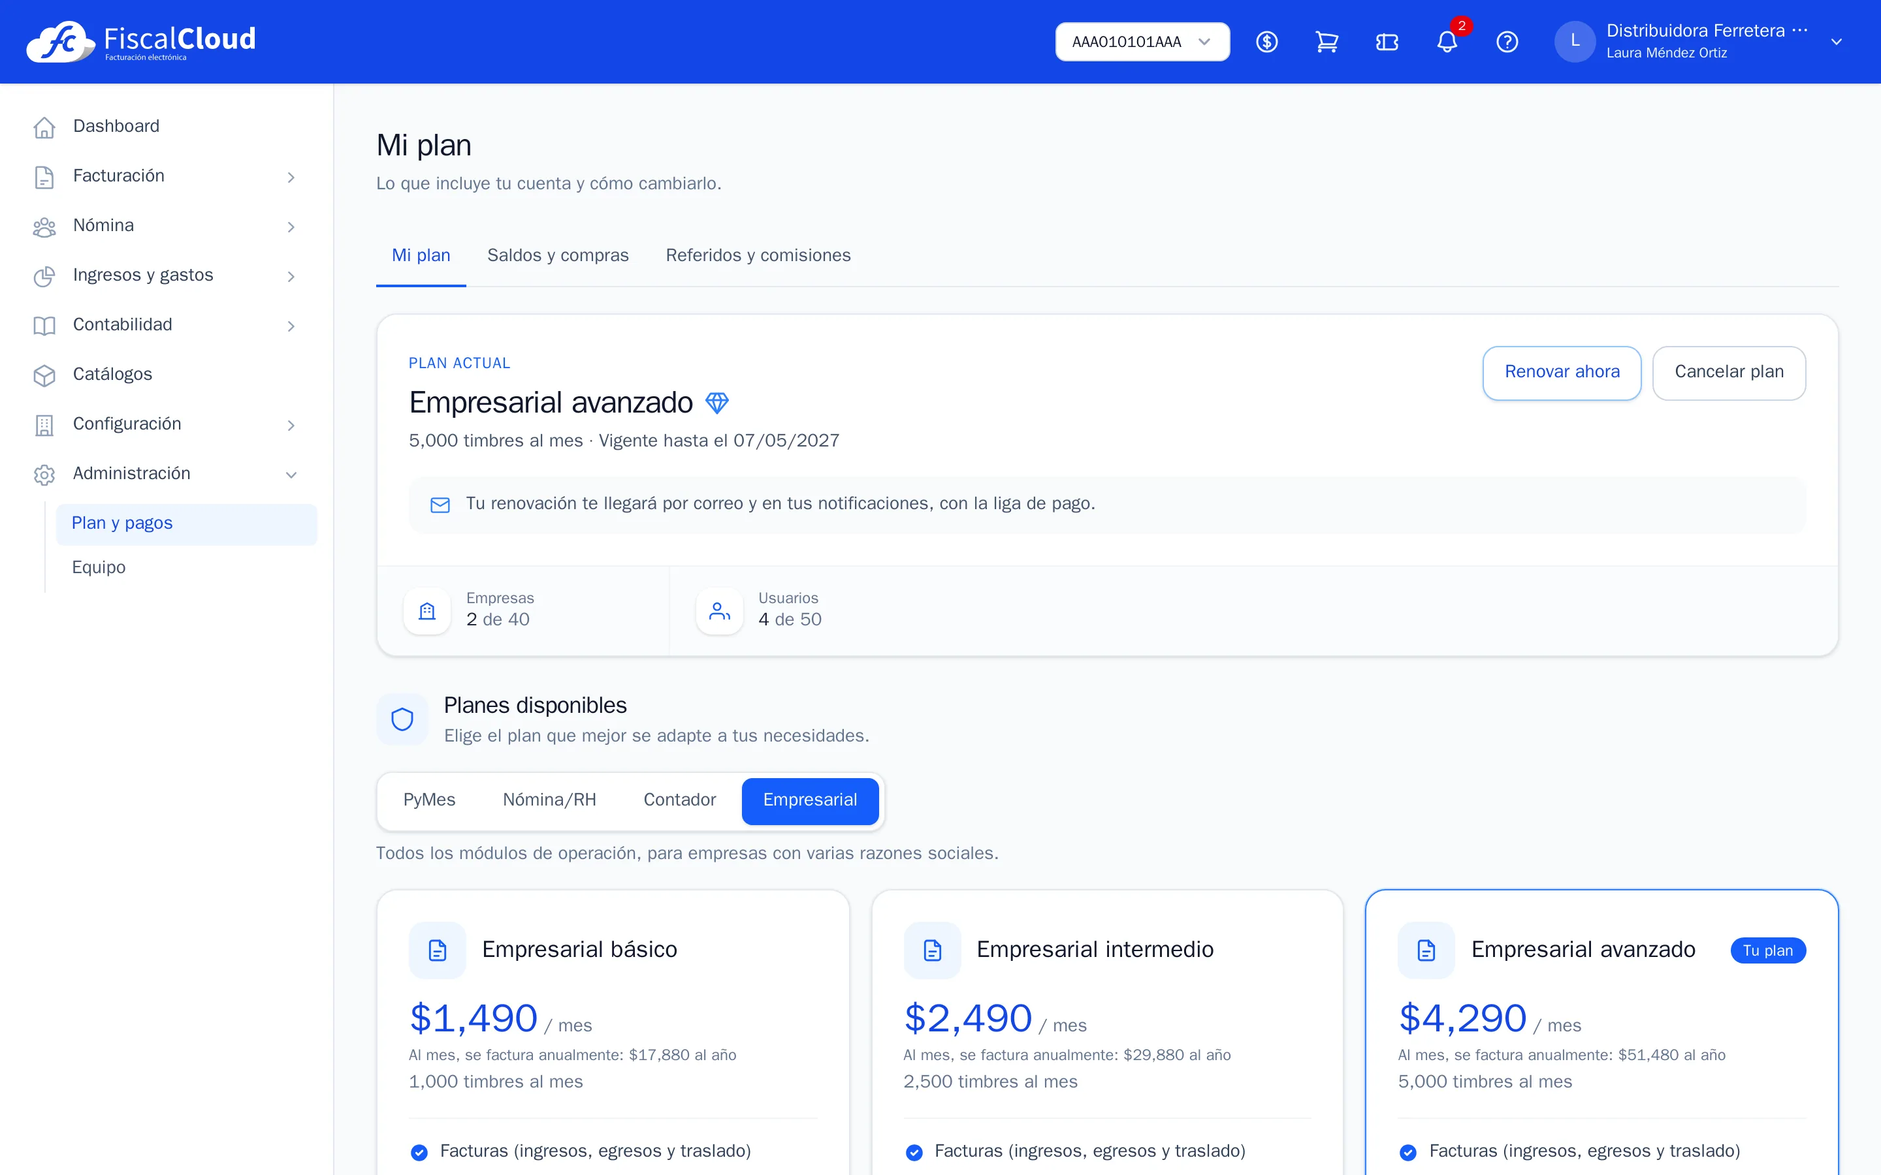This screenshot has height=1175, width=1881.
Task: Click the Cancelar plan button
Action: (1729, 373)
